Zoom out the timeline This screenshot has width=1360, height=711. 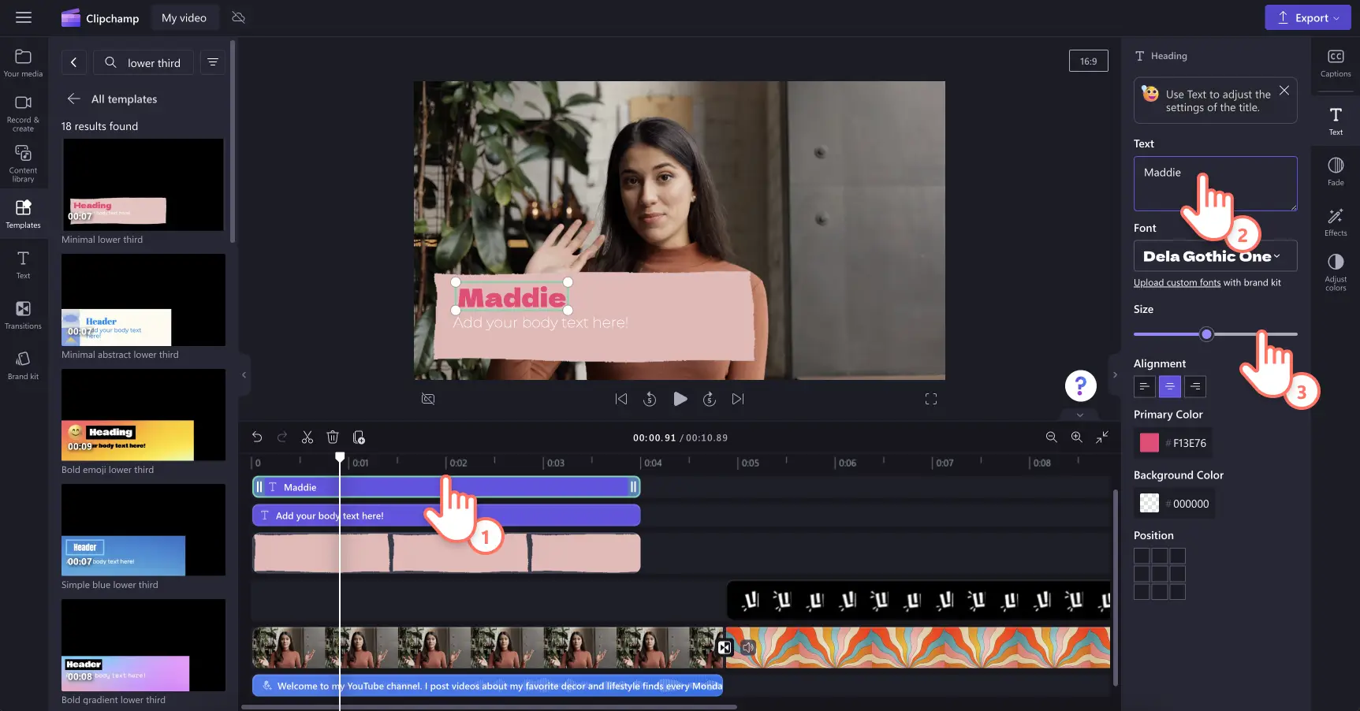pos(1051,437)
